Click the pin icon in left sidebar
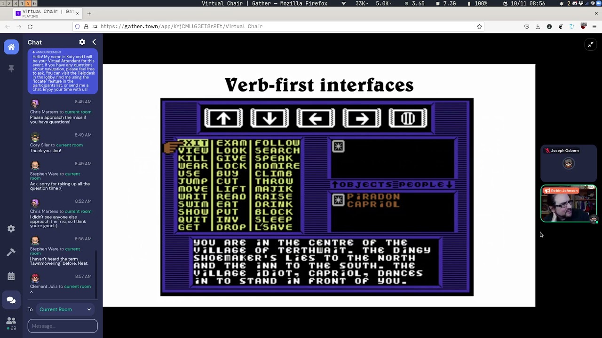The image size is (602, 338). [x=11, y=69]
